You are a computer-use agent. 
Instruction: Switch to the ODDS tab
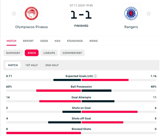44,41
